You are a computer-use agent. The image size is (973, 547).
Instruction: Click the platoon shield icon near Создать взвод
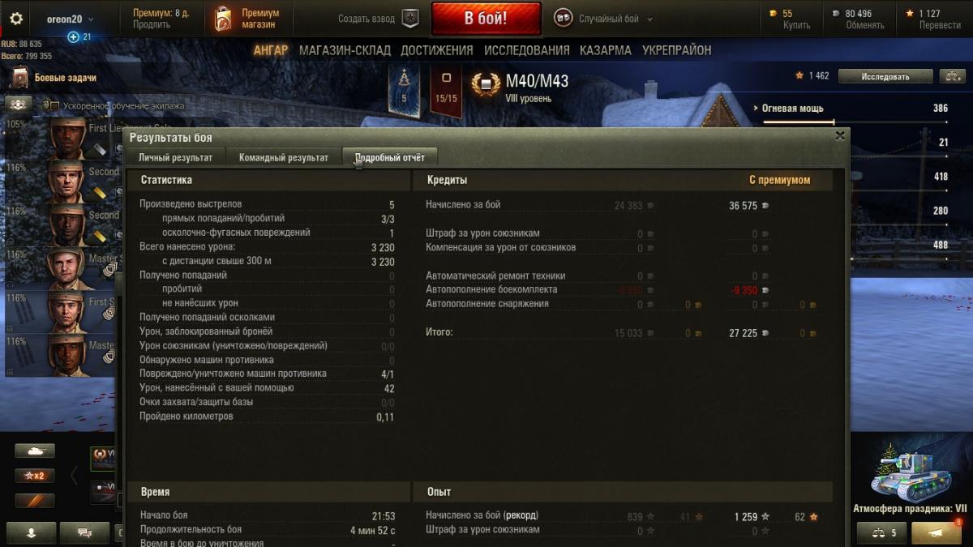pyautogui.click(x=411, y=19)
